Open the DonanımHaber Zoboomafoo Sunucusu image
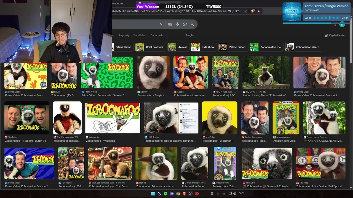Screen dimensions: 353x198 194,163
